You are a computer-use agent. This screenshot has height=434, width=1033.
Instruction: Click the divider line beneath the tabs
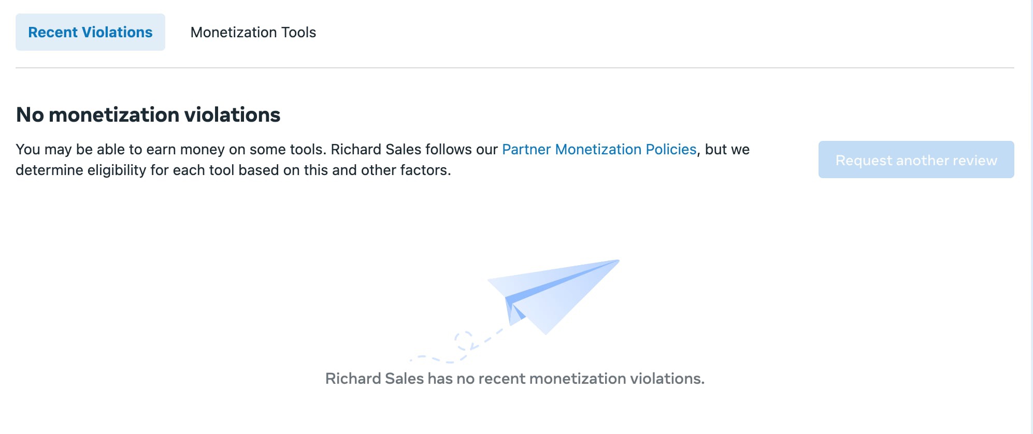(x=515, y=67)
